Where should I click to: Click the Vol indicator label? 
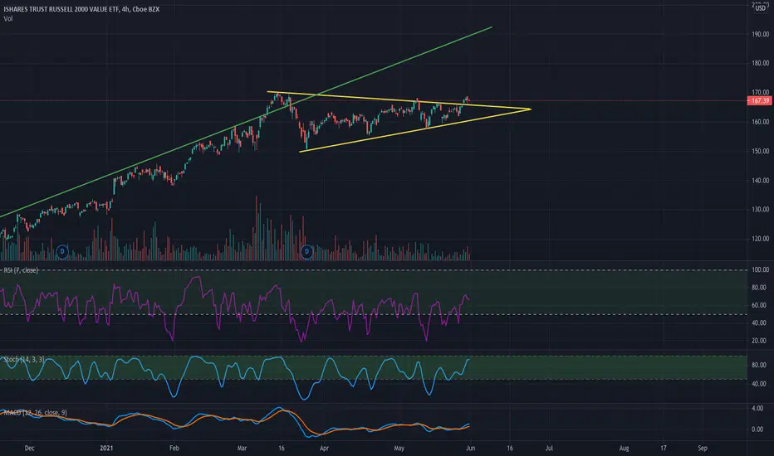(8, 19)
